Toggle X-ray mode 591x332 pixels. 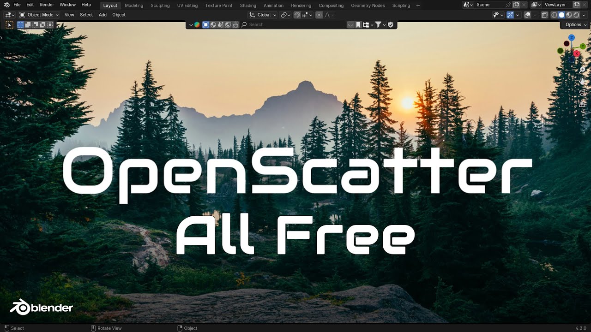(x=544, y=15)
